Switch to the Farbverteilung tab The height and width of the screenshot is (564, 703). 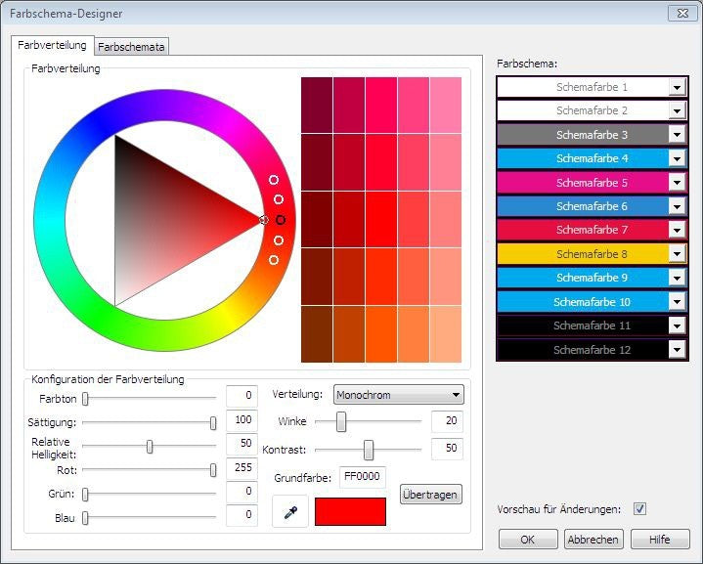coord(52,45)
